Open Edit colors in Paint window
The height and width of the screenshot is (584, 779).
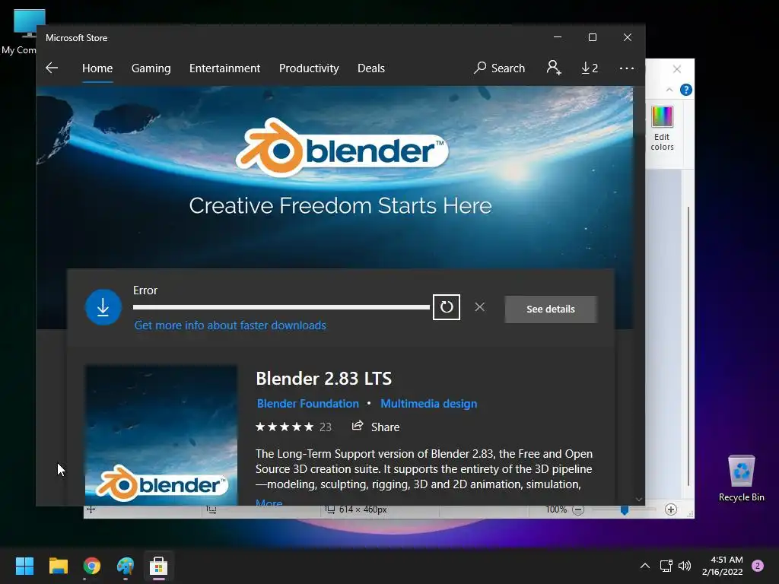click(663, 129)
